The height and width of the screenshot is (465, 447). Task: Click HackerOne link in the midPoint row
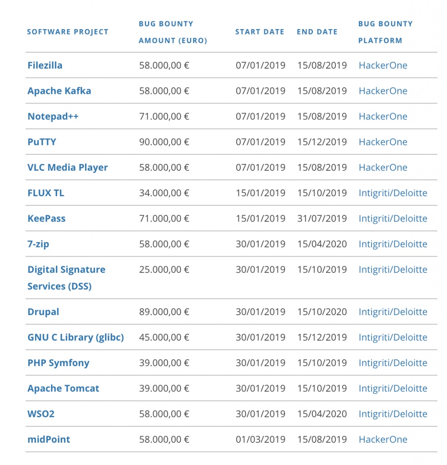pyautogui.click(x=383, y=439)
